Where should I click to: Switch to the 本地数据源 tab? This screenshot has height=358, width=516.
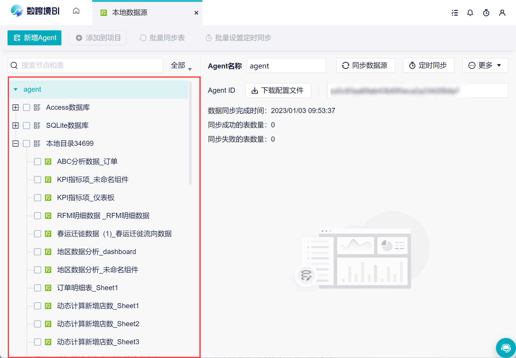tap(130, 13)
